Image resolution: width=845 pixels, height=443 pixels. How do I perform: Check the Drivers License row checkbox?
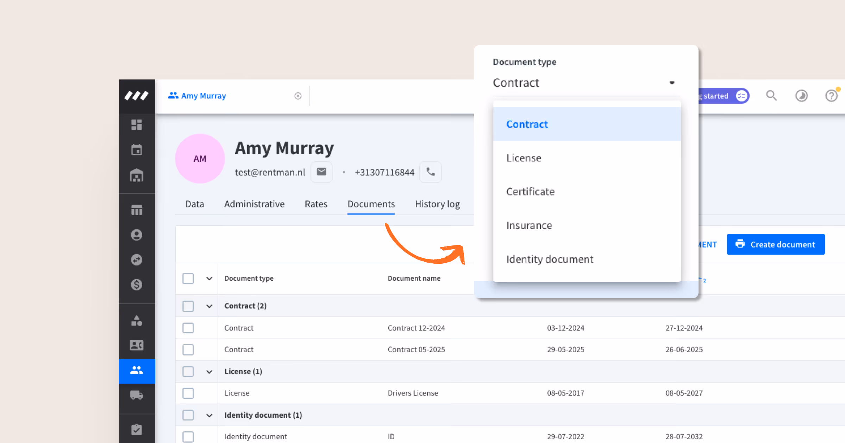tap(188, 393)
